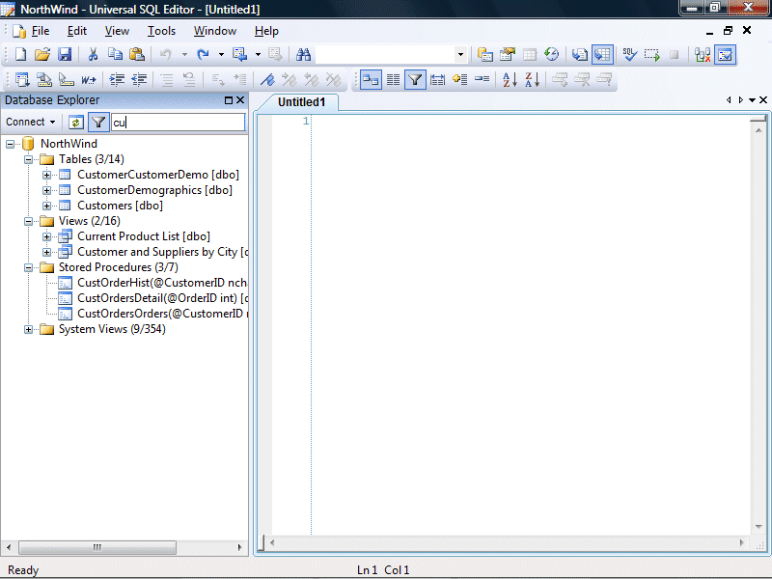Click the W arrow word wrap icon
Image resolution: width=772 pixels, height=579 pixels.
(89, 80)
